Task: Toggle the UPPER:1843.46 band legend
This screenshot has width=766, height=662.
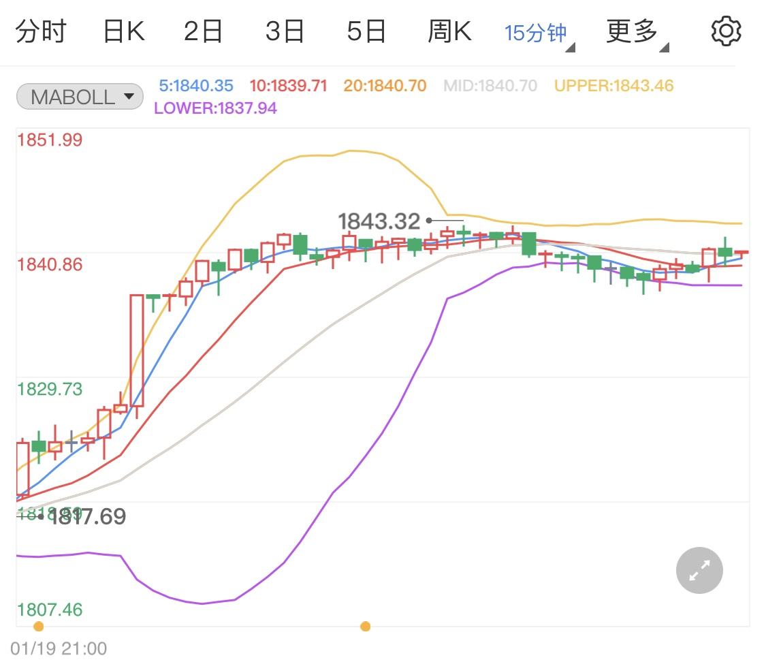Action: (x=613, y=86)
